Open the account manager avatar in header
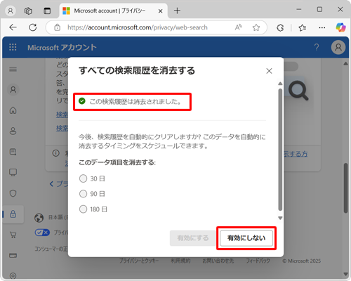351x281 pixels. (338, 47)
